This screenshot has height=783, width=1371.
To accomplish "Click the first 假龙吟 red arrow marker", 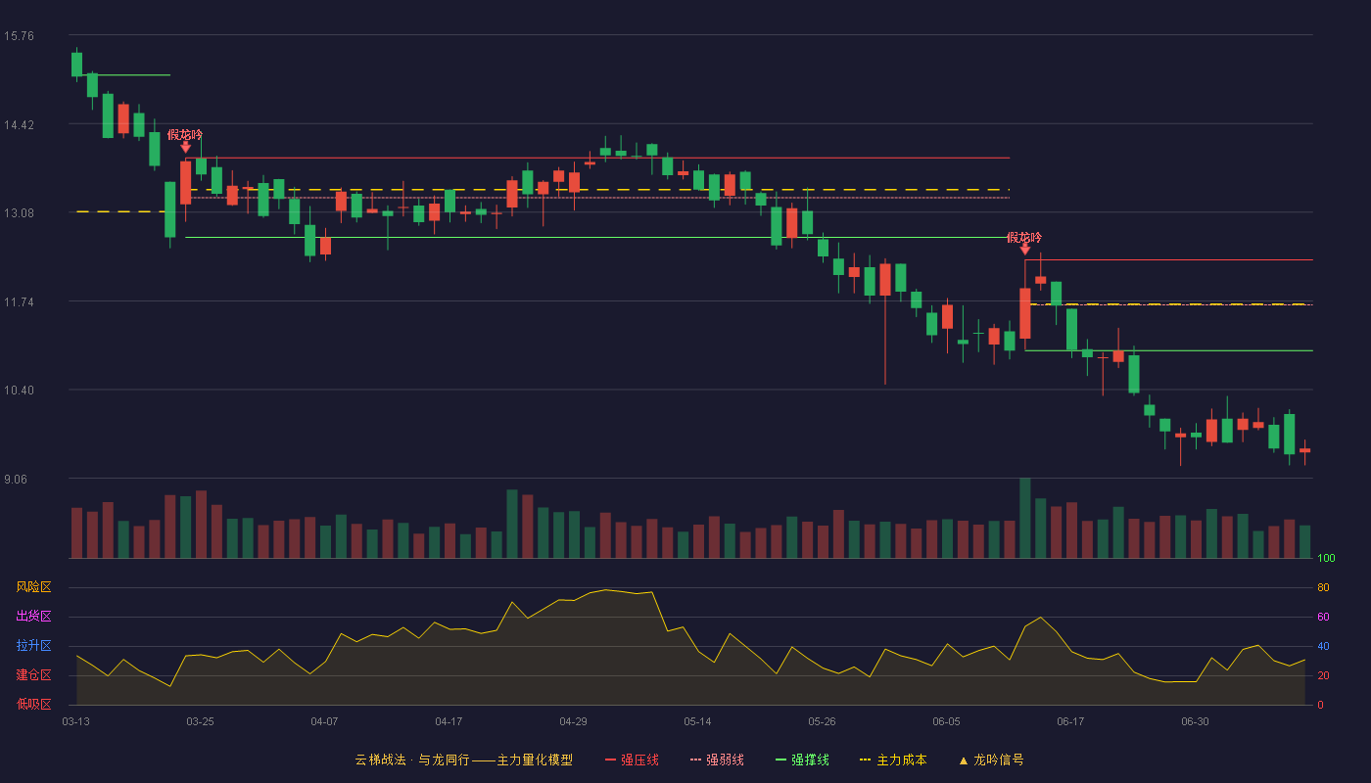I will click(x=185, y=147).
